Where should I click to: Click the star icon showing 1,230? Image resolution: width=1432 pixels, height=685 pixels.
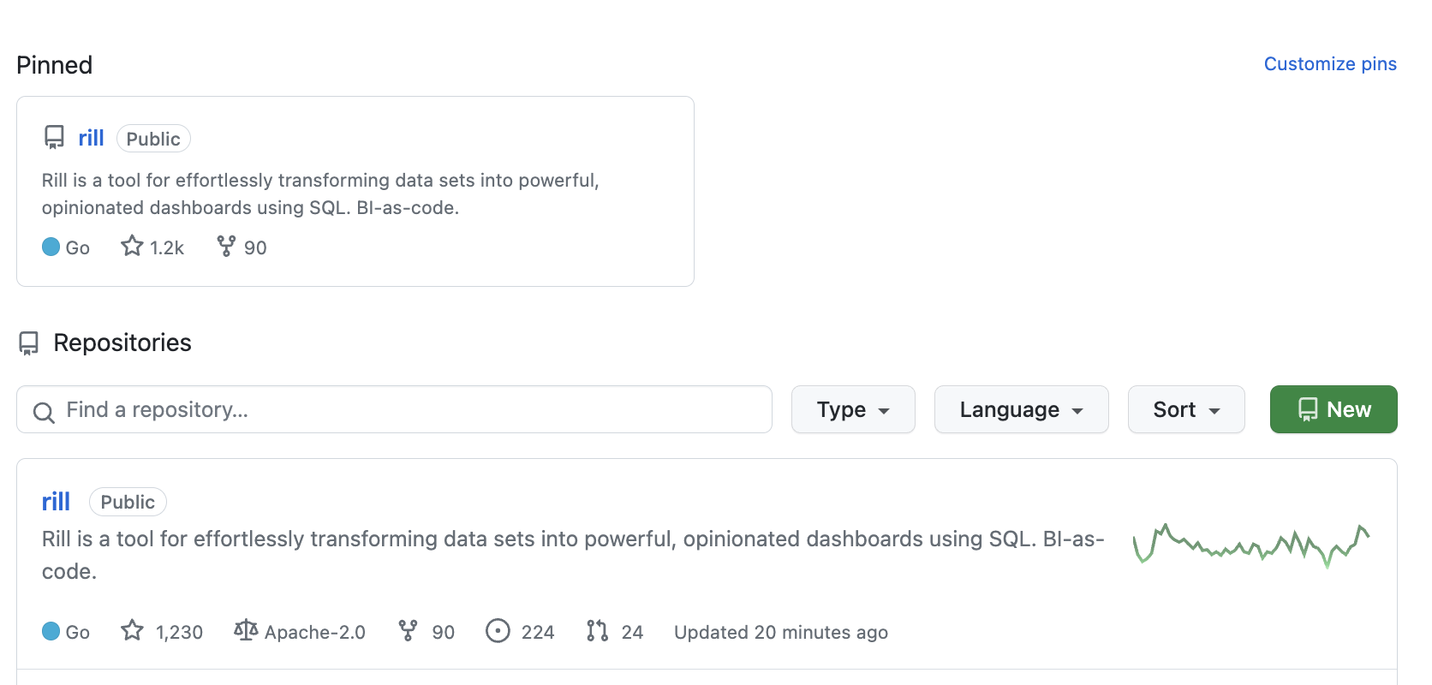(x=132, y=631)
